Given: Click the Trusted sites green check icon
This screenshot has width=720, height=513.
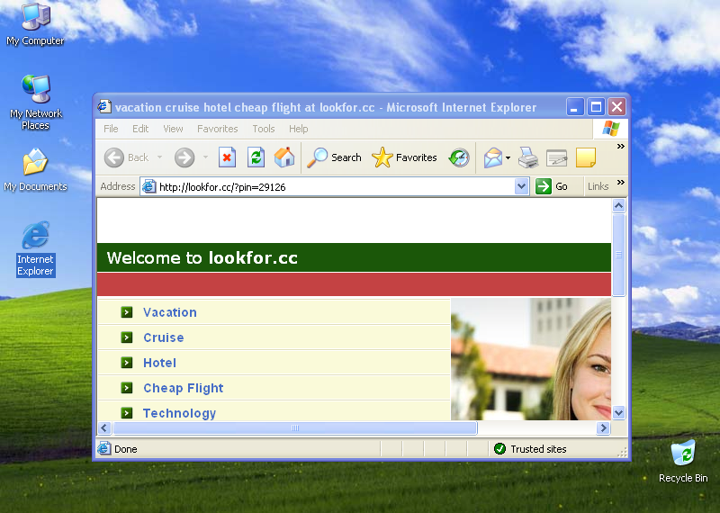Looking at the screenshot, I should [499, 449].
